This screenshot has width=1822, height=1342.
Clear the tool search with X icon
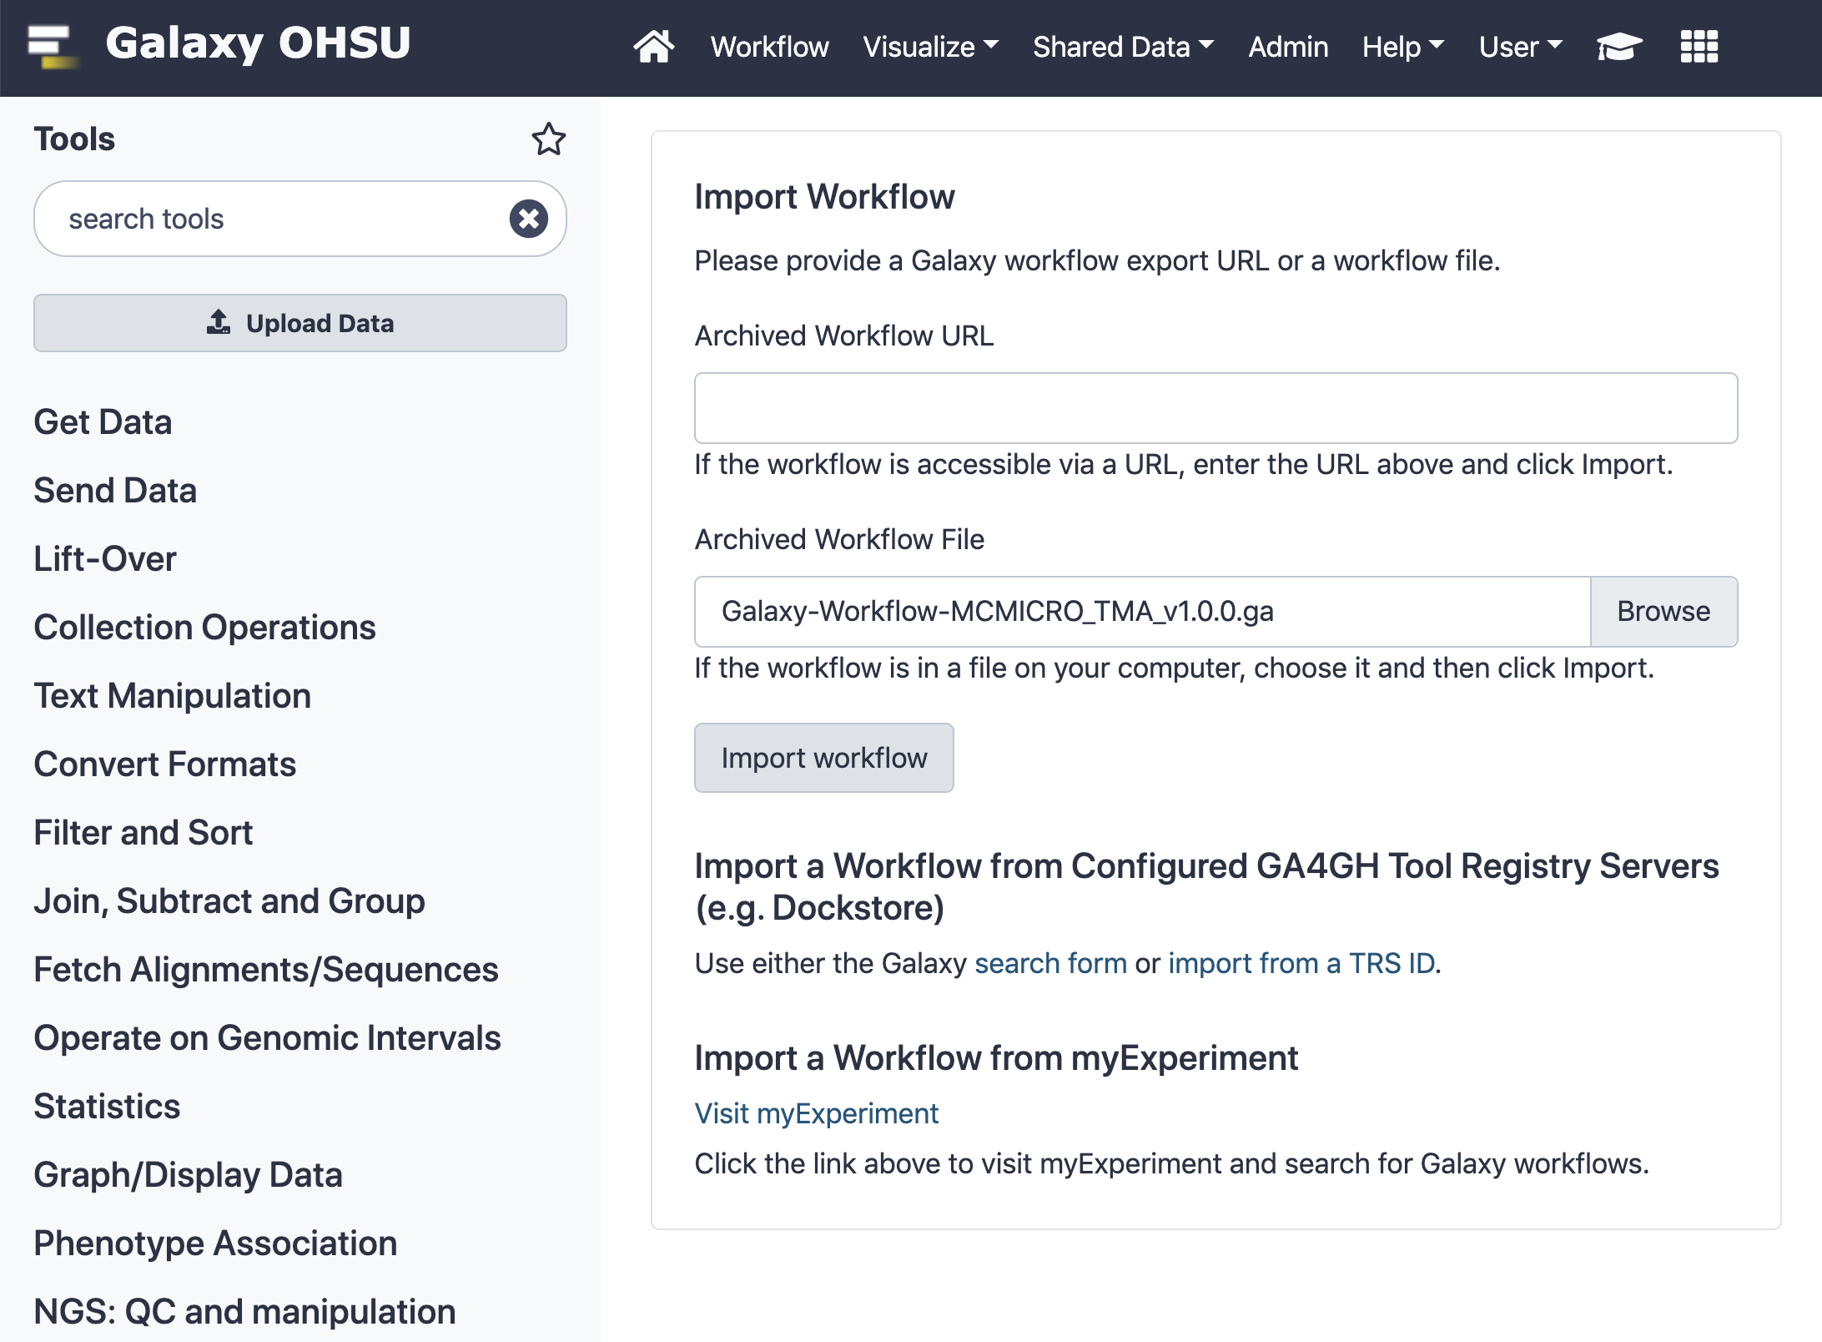(x=529, y=219)
